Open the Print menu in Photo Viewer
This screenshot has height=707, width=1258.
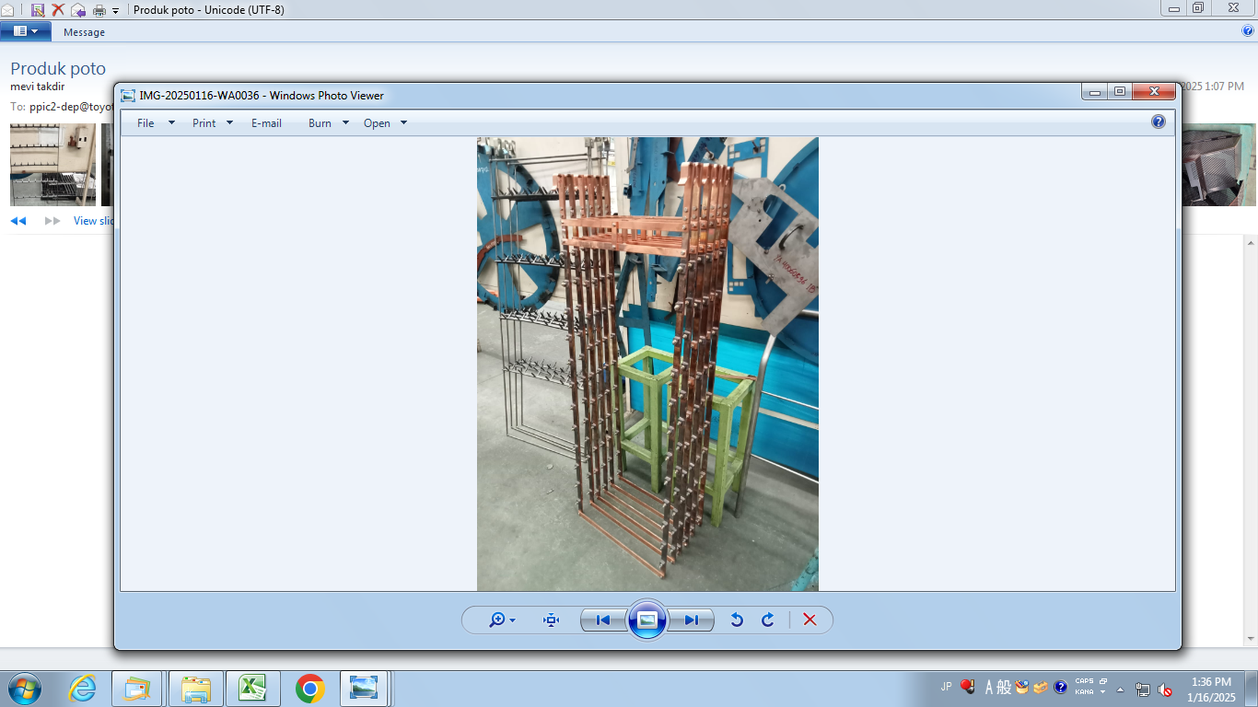click(x=204, y=123)
